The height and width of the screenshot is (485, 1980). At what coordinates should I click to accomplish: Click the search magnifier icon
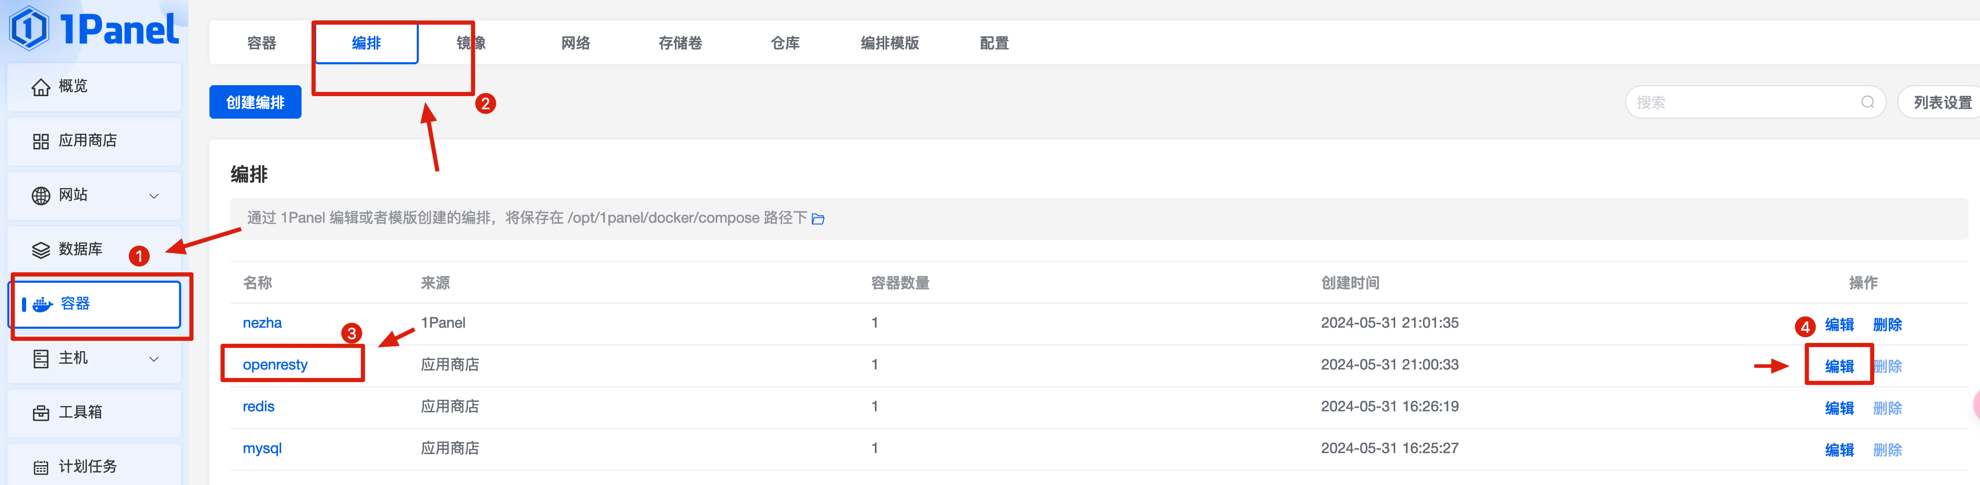(x=1867, y=102)
